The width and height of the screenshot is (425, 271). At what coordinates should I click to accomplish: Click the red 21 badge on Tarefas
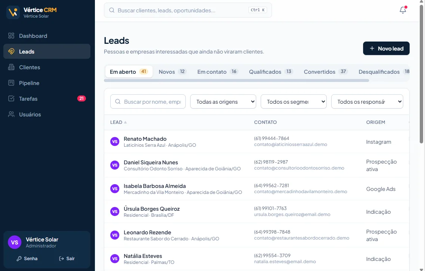pyautogui.click(x=81, y=98)
